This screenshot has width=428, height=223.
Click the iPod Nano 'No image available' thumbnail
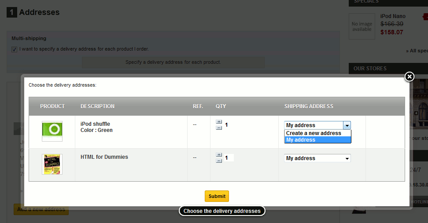pos(362,26)
